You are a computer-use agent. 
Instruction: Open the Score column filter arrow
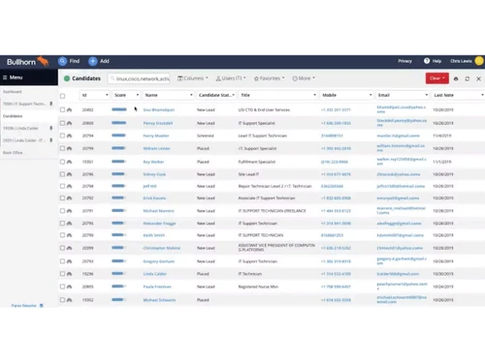138,95
